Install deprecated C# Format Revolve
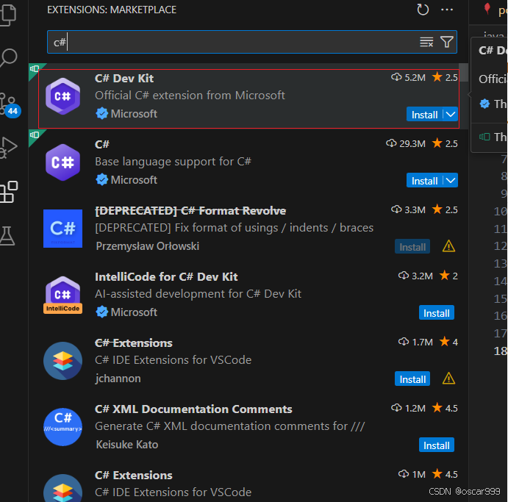 412,247
